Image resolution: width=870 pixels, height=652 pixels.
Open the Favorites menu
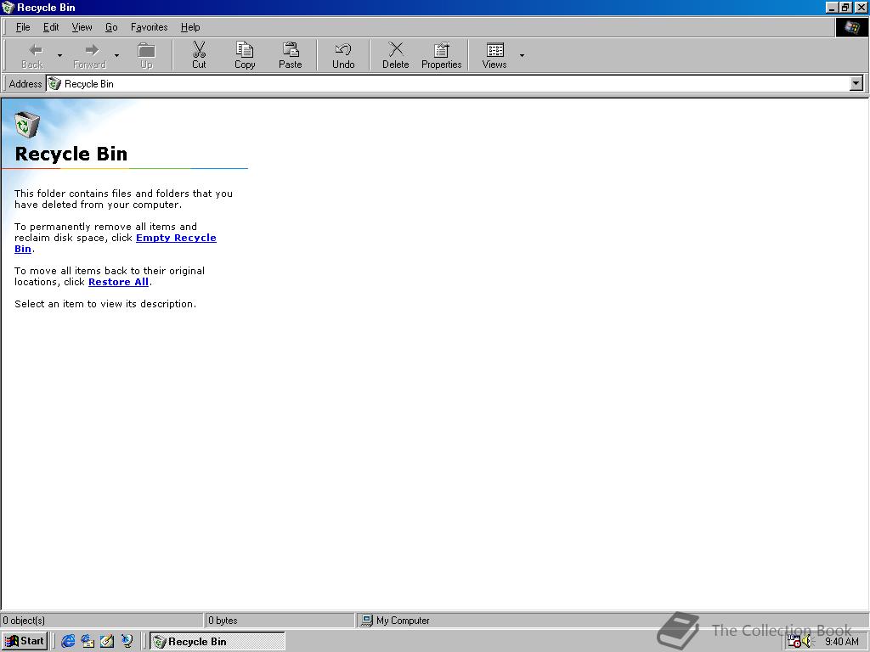tap(150, 27)
